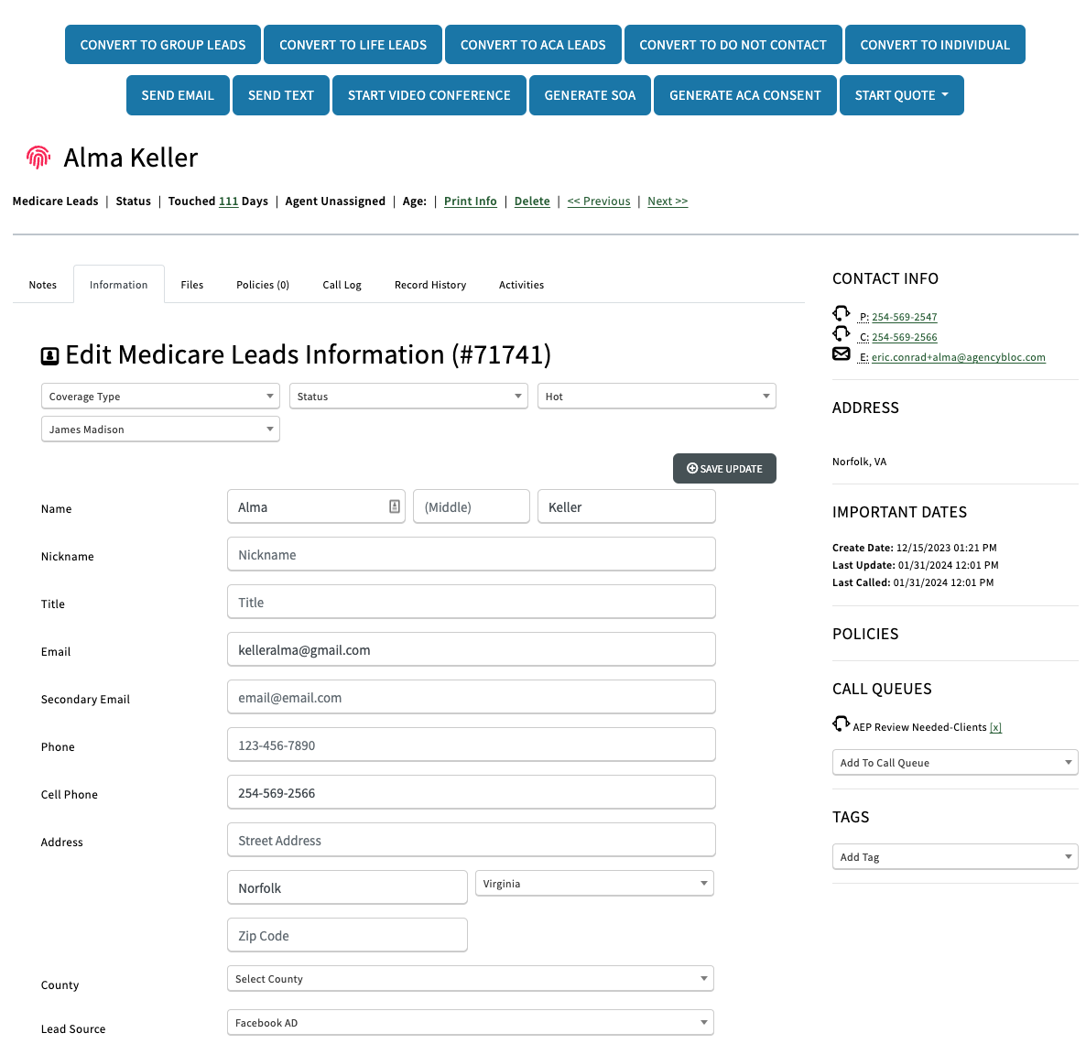Click the Convert To Do Not Contact button
Screen dimensions: 1086x1044
tap(733, 44)
